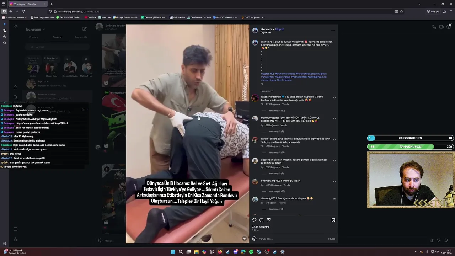Open the YouTube bookmark
455x256 pixels.
click(x=90, y=17)
